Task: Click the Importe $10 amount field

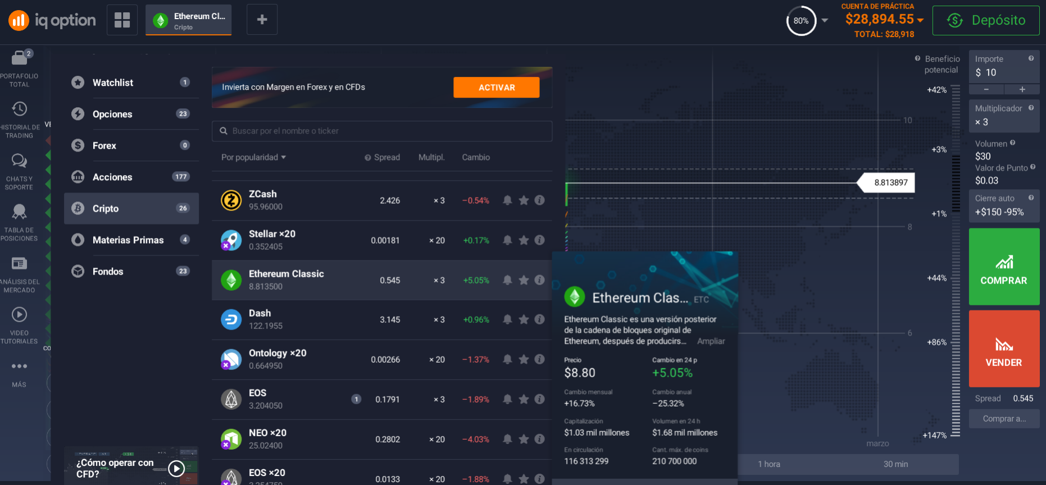Action: coord(1004,67)
